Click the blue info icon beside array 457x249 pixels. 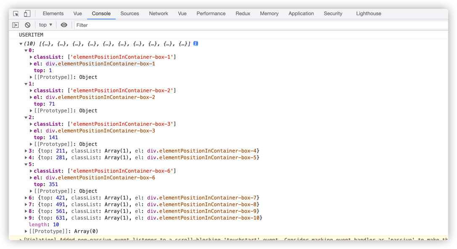[195, 44]
